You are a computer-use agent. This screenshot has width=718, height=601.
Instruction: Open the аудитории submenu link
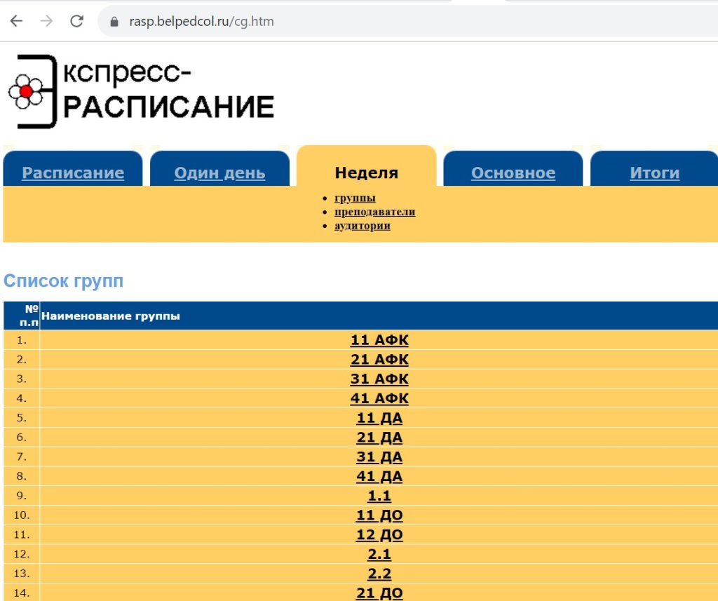[362, 226]
